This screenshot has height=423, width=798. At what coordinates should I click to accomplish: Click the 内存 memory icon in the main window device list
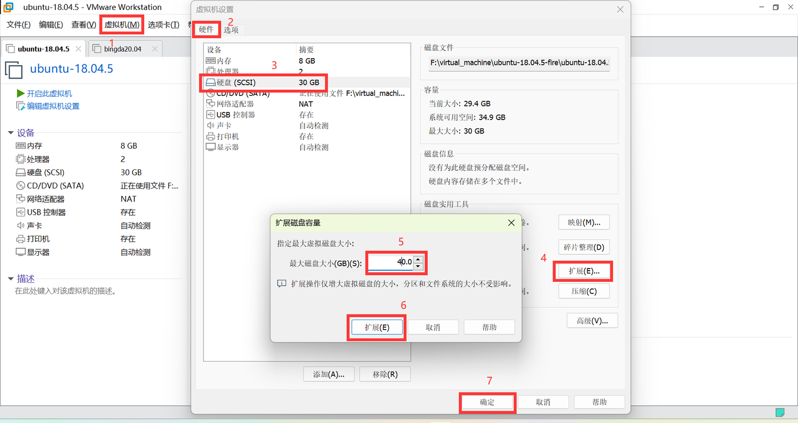pos(21,146)
